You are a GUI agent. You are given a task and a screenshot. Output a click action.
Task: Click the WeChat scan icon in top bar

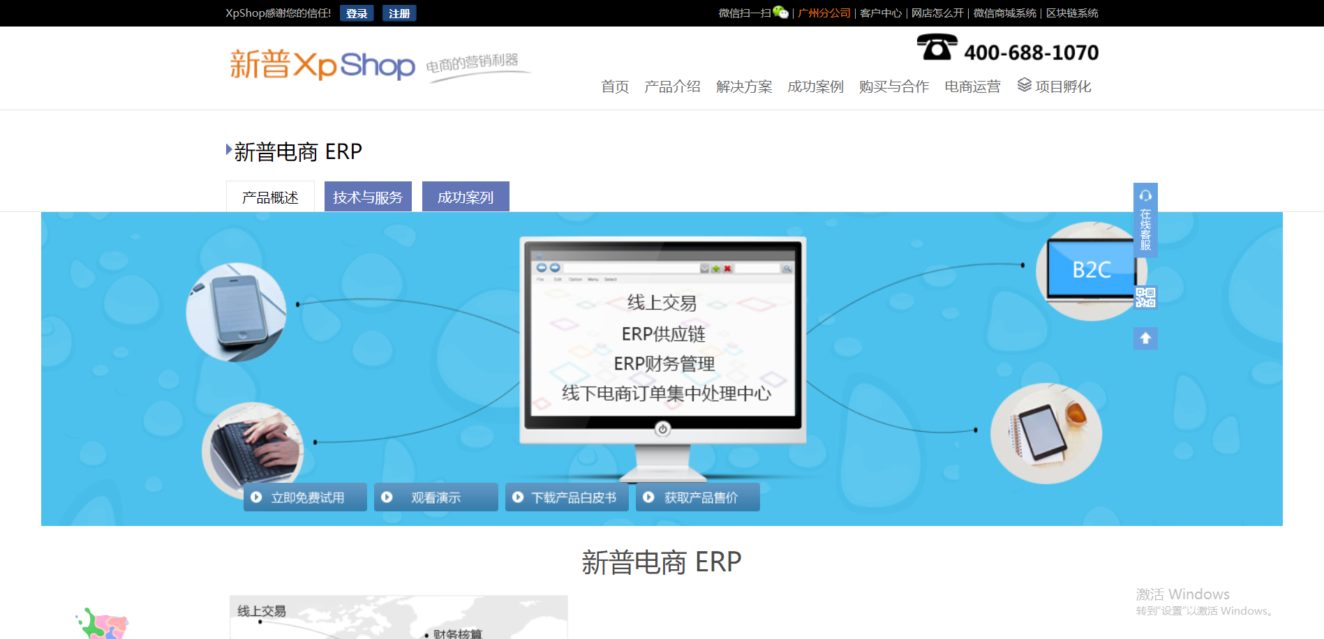pyautogui.click(x=782, y=13)
